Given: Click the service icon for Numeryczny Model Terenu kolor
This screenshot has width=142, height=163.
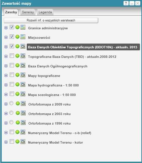Looking at the screenshot, I should tap(23, 142).
